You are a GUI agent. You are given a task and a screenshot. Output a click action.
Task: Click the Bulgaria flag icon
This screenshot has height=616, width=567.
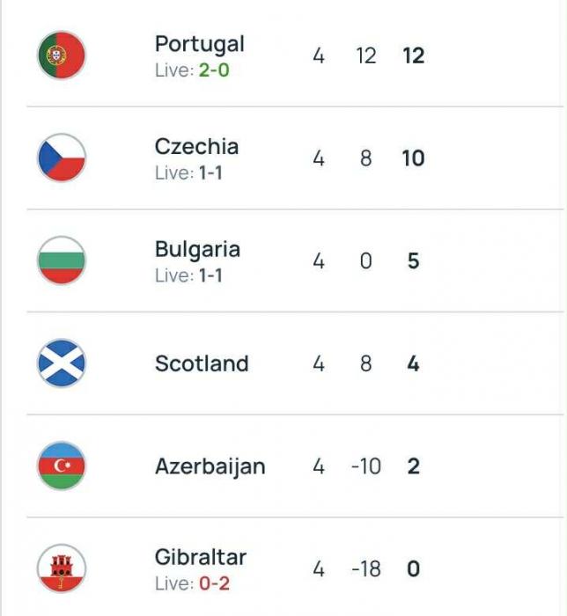coord(61,260)
